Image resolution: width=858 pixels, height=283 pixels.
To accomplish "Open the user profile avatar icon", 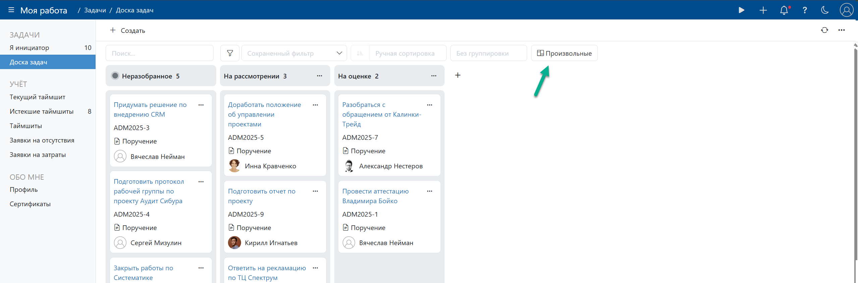I will 846,10.
